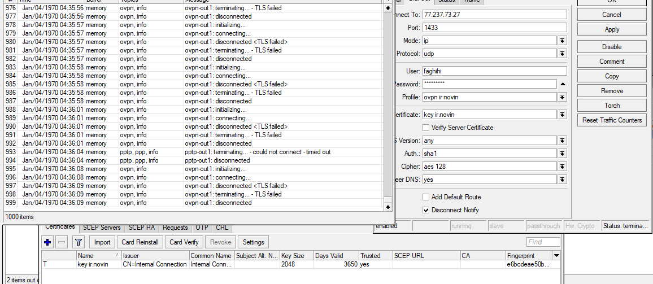Switch to the SCEP RA tab

(142, 228)
